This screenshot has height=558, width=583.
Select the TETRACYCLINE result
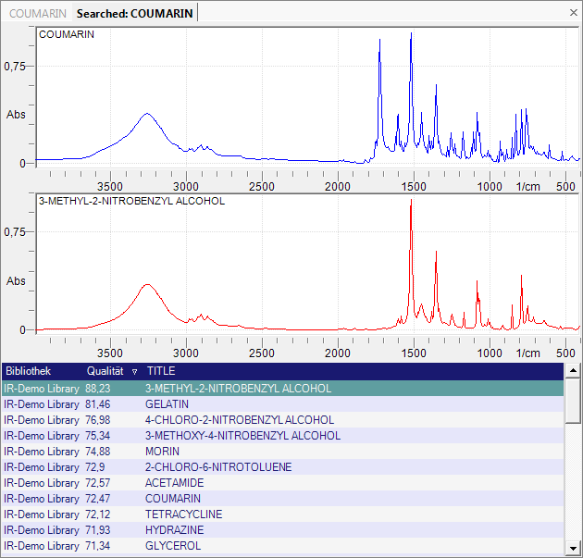[183, 515]
